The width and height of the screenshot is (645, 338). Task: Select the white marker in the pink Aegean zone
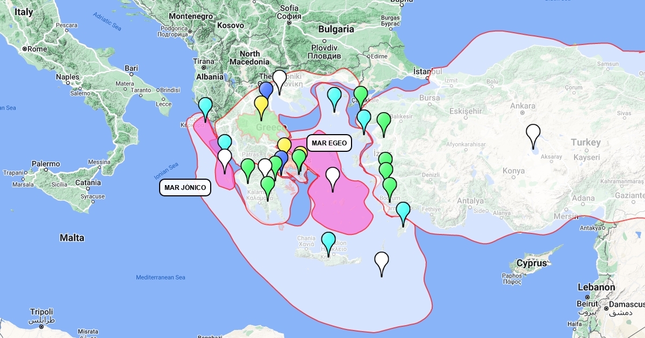tap(333, 176)
